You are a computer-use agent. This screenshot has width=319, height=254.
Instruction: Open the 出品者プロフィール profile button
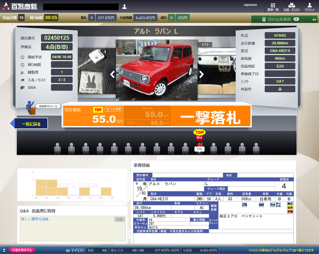click(48, 106)
